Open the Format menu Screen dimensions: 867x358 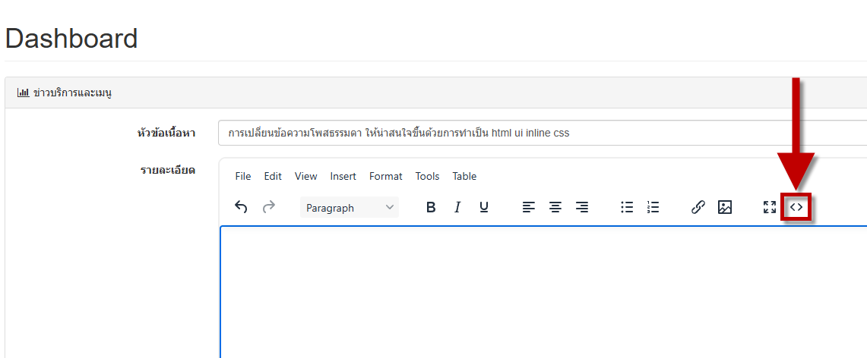[386, 177]
